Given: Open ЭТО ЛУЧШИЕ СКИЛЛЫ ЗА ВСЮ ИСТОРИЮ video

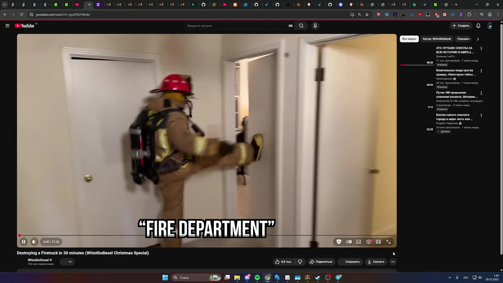Looking at the screenshot, I should pyautogui.click(x=455, y=50).
